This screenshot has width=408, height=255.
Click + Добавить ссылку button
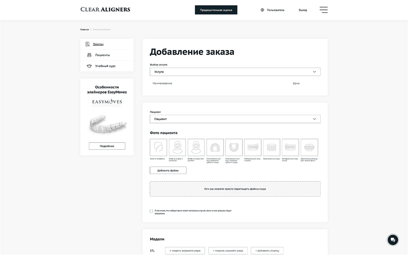click(x=267, y=251)
